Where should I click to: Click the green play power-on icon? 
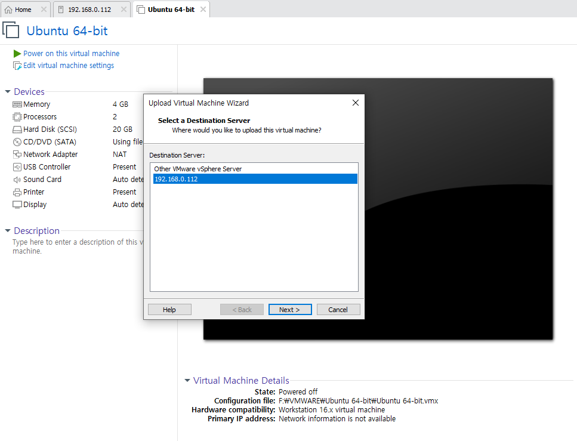pyautogui.click(x=17, y=54)
